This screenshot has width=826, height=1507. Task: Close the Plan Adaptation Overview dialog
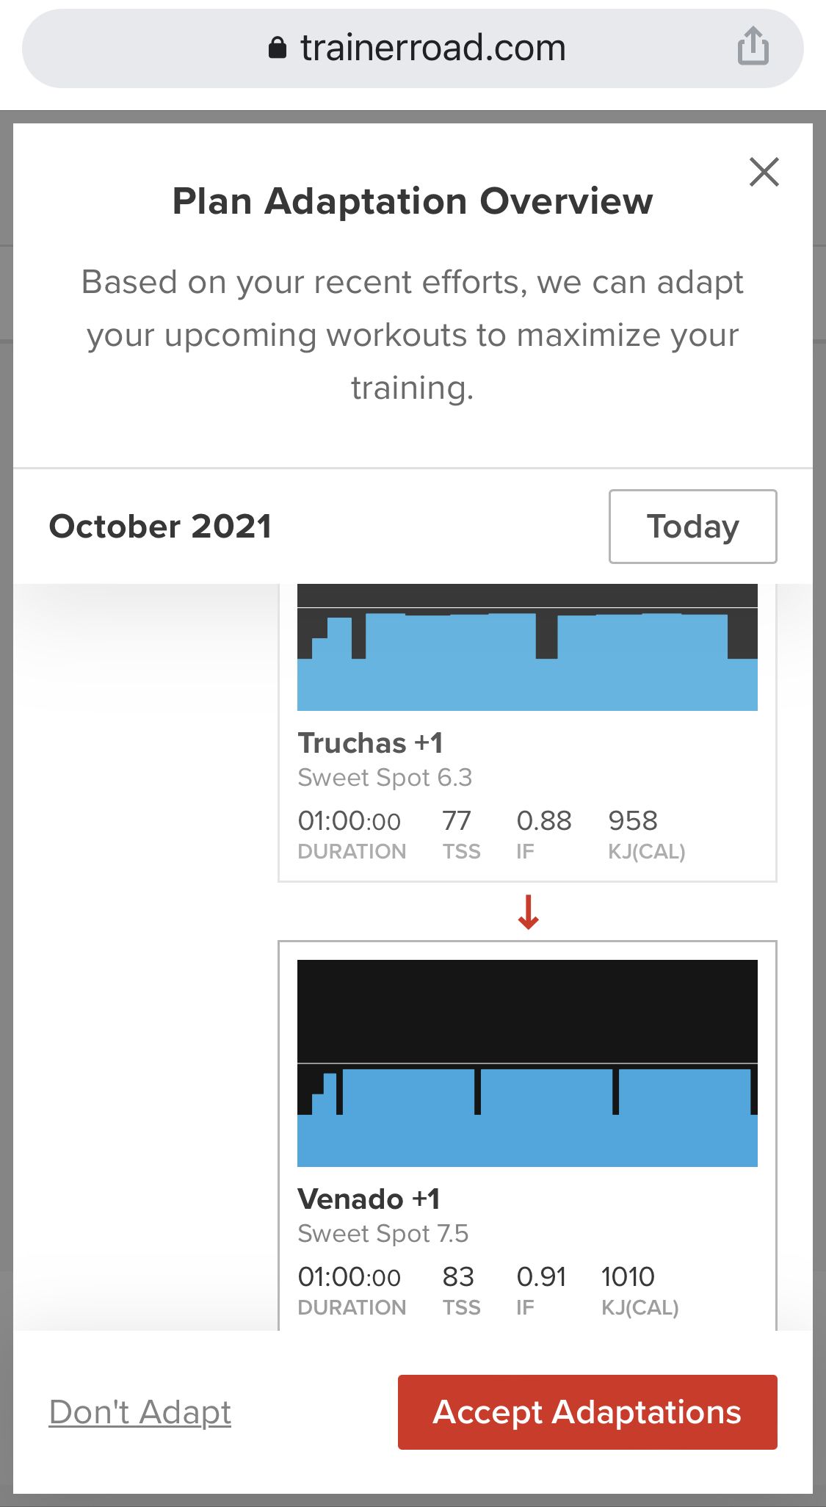click(764, 173)
